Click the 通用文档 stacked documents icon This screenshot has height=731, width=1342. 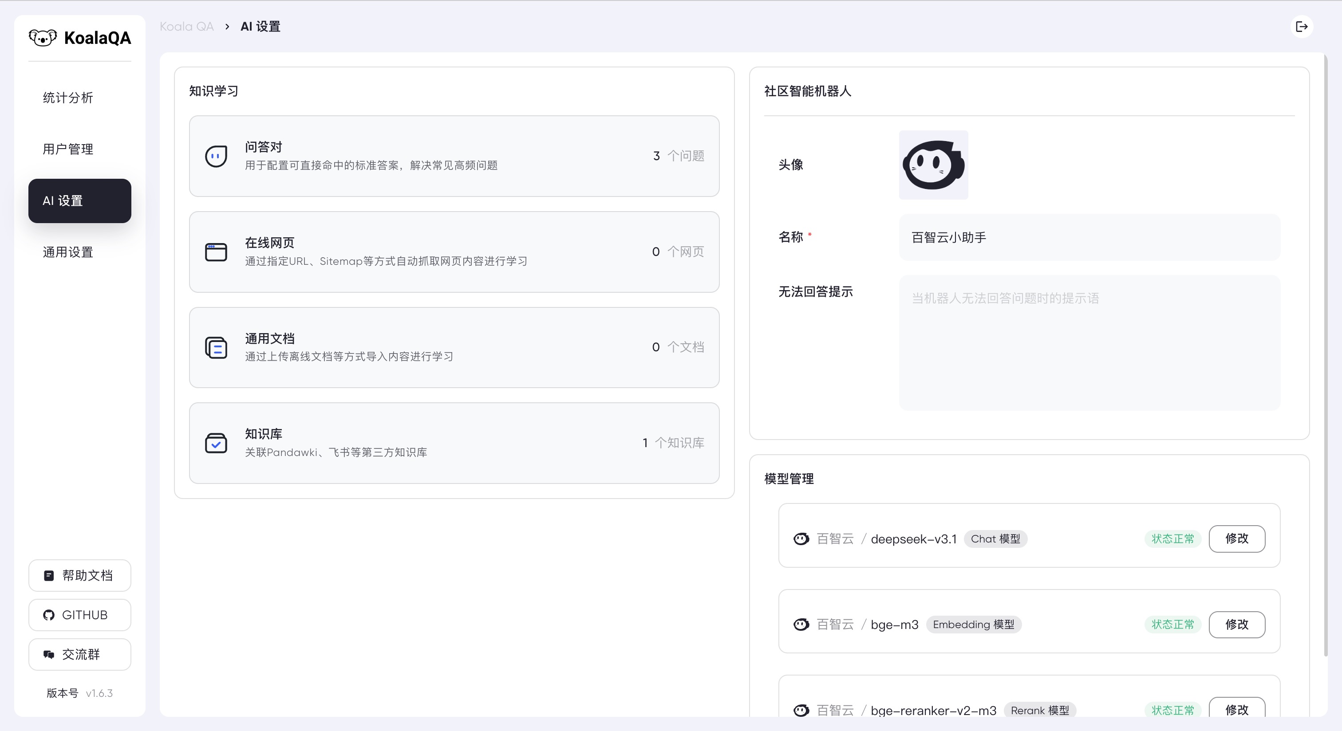[x=216, y=347]
